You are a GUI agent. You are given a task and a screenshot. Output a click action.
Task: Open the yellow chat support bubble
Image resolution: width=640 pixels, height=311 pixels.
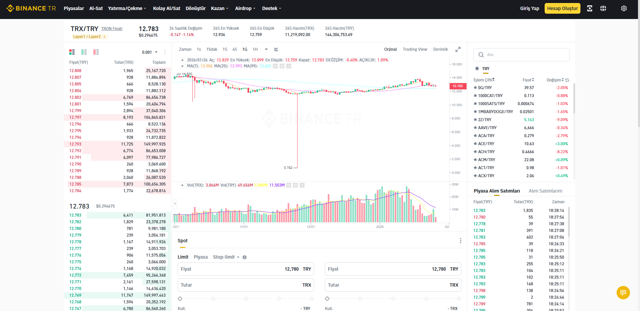(623, 293)
